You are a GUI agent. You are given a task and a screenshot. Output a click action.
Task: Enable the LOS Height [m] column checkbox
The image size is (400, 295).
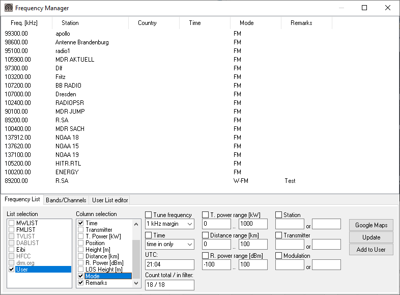pos(80,270)
